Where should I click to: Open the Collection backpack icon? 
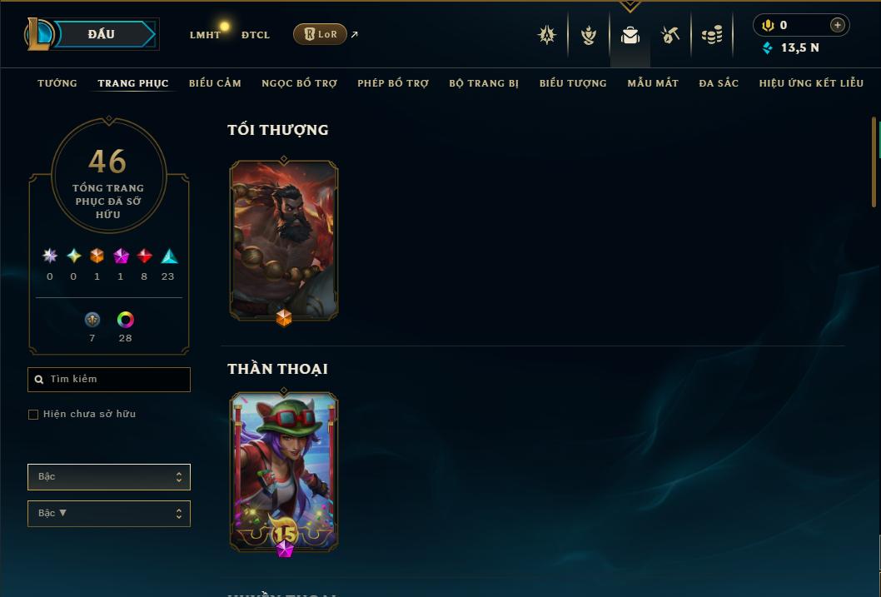click(x=630, y=35)
